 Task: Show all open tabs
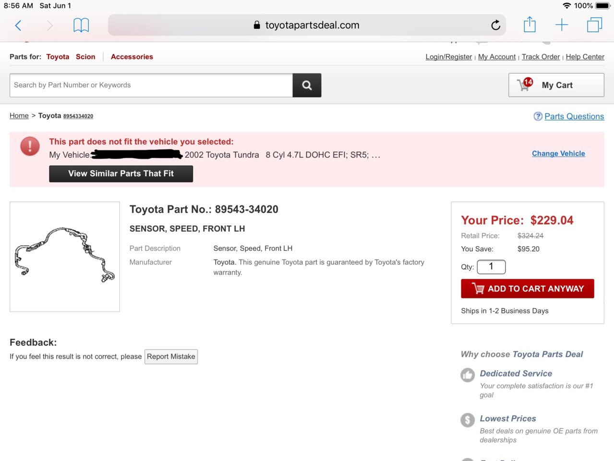click(x=594, y=25)
